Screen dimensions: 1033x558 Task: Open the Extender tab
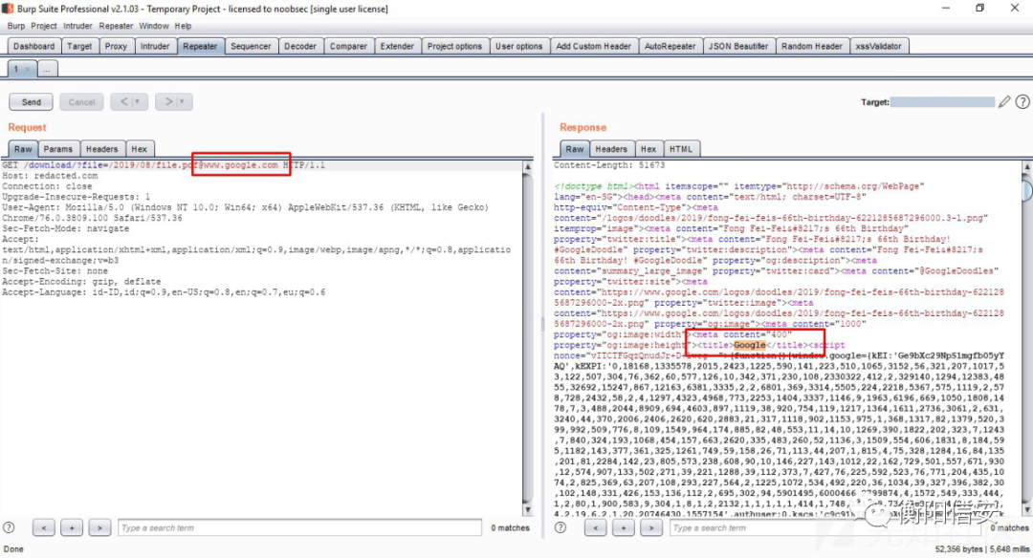pos(397,46)
